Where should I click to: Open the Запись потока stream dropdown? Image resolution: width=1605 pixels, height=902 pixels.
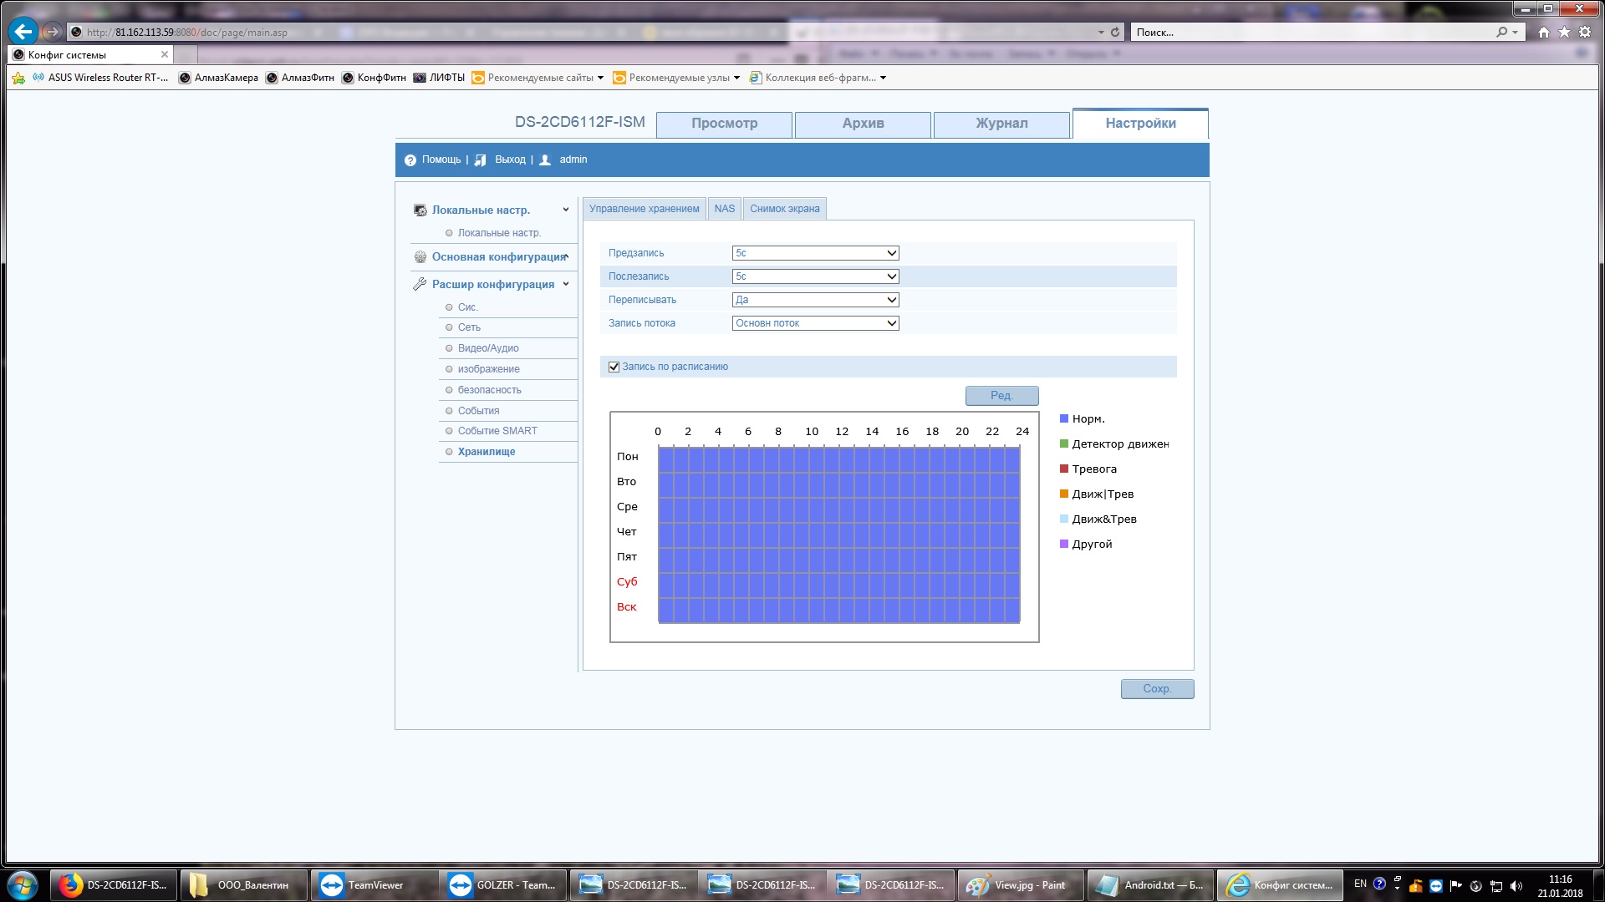tap(815, 323)
